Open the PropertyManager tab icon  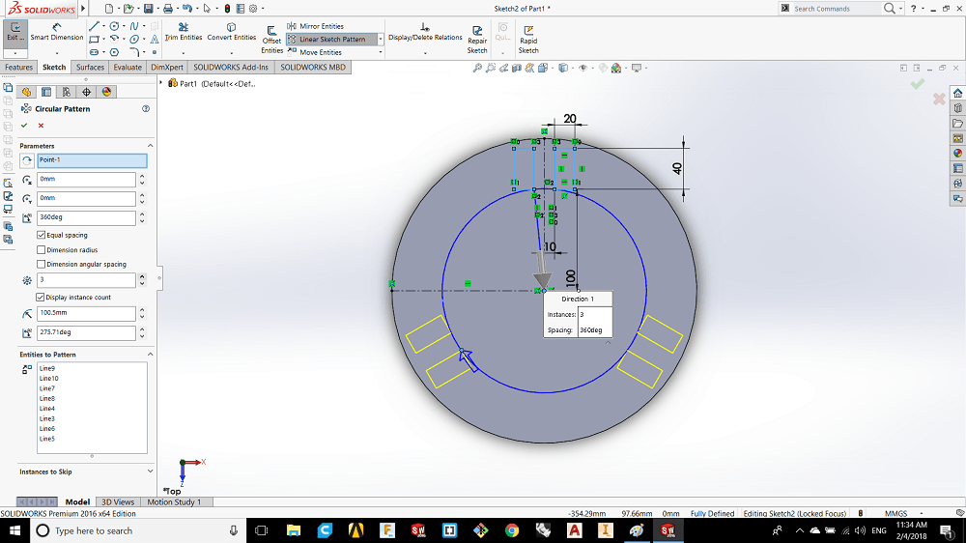46,92
